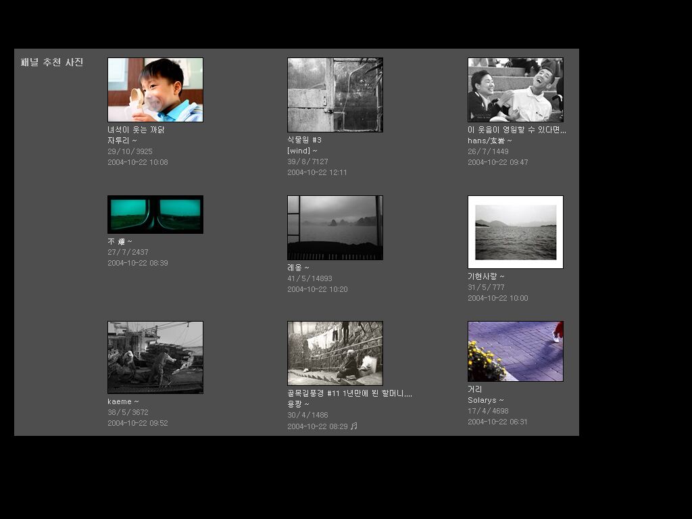The height and width of the screenshot is (519, 692).
Task: Click the '이 웃음이 영원할 수 있다면...' title
Action: (x=516, y=130)
